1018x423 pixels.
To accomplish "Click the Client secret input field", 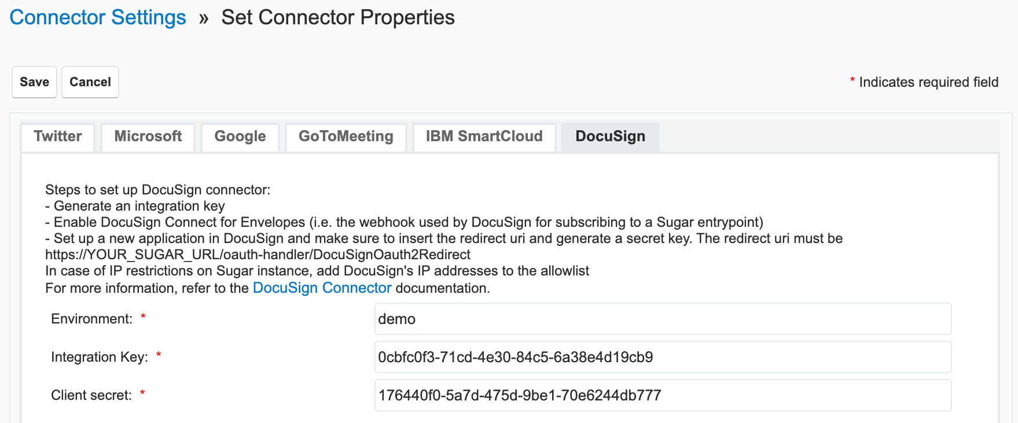I will click(663, 395).
